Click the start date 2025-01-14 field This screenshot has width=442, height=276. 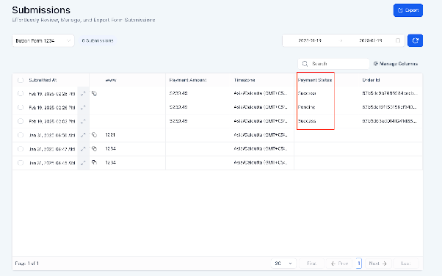(310, 40)
